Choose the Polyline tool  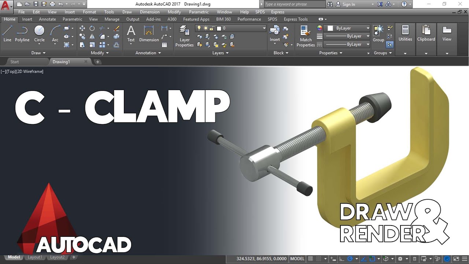(x=22, y=33)
